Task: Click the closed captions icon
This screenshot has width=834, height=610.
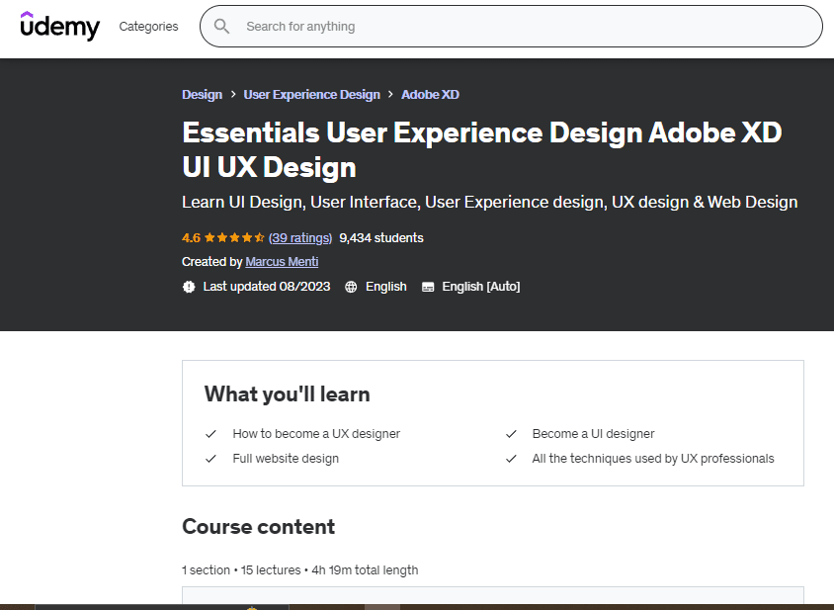Action: (x=428, y=287)
